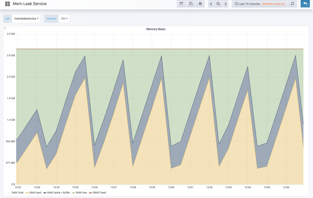313x198 pixels.
Task: Click Refresh every 5s setting
Action: tap(273, 4)
